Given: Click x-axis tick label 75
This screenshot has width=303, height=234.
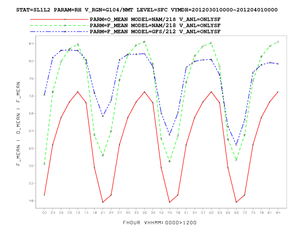Looking at the screenshot, I should 253,213.
